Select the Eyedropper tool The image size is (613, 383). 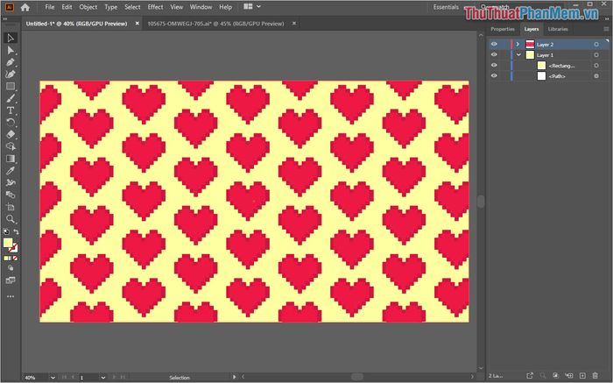pyautogui.click(x=11, y=171)
